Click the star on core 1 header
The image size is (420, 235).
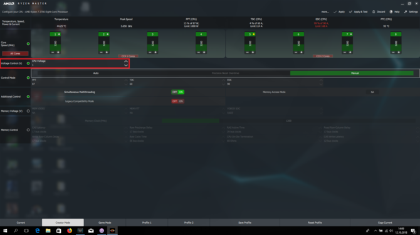pyautogui.click(x=59, y=34)
